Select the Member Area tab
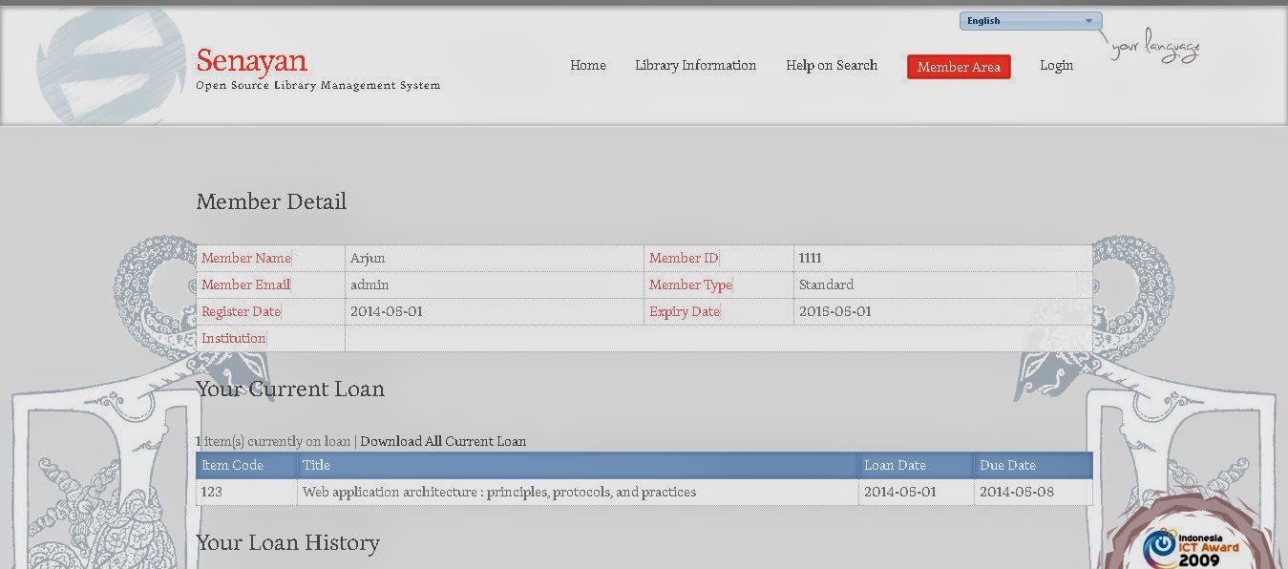Viewport: 1288px width, 569px height. (959, 67)
